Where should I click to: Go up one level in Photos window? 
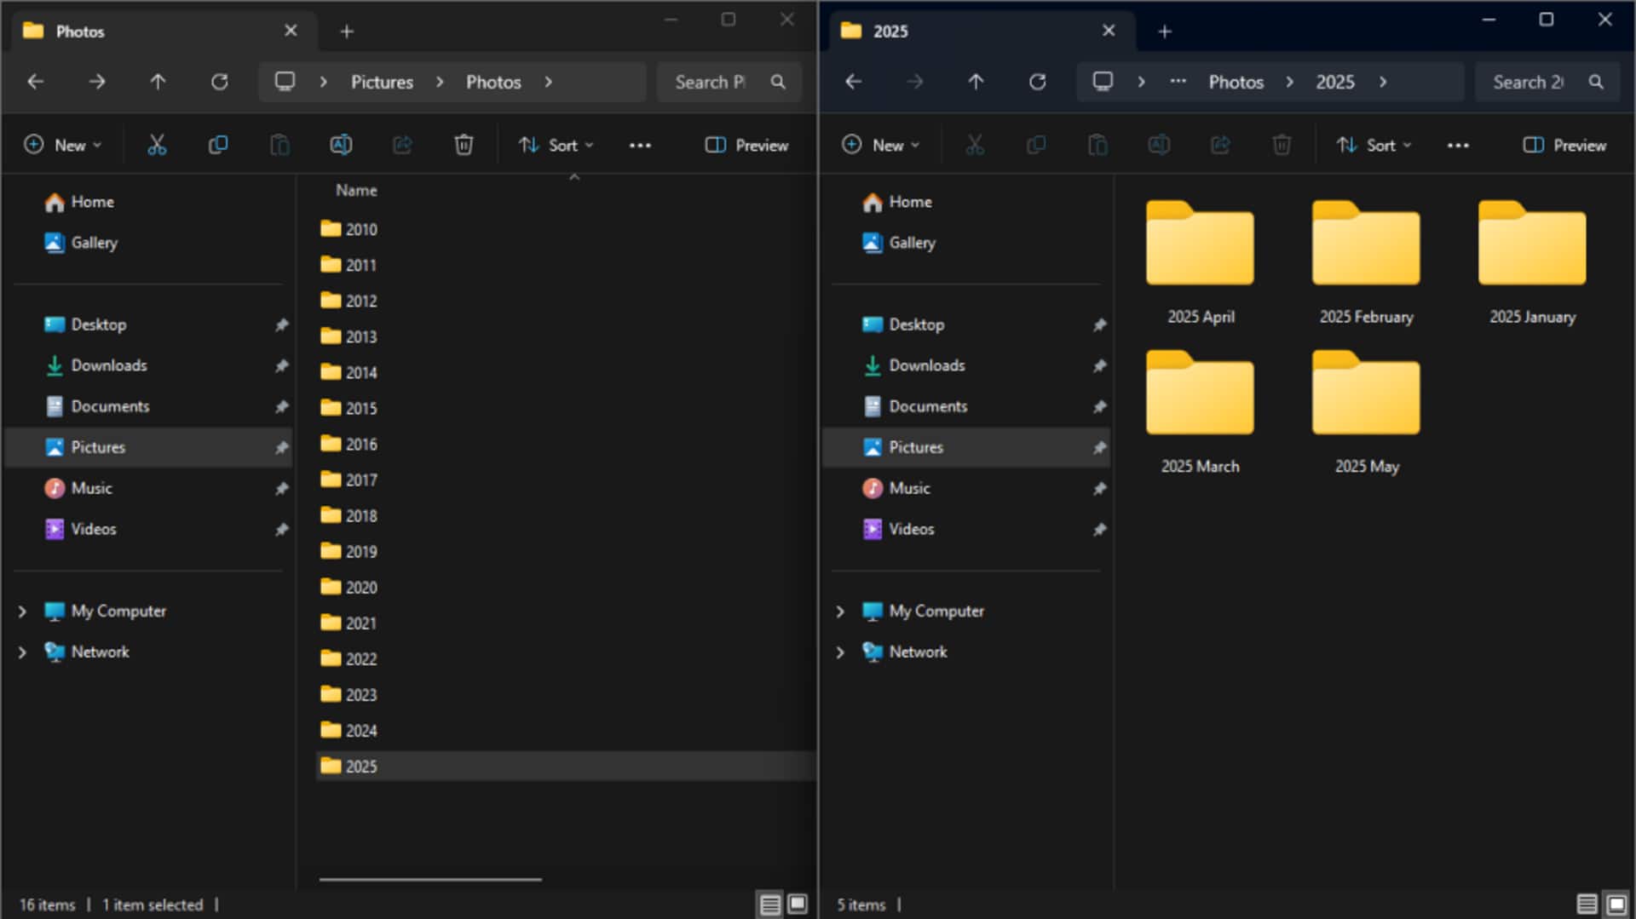tap(158, 82)
